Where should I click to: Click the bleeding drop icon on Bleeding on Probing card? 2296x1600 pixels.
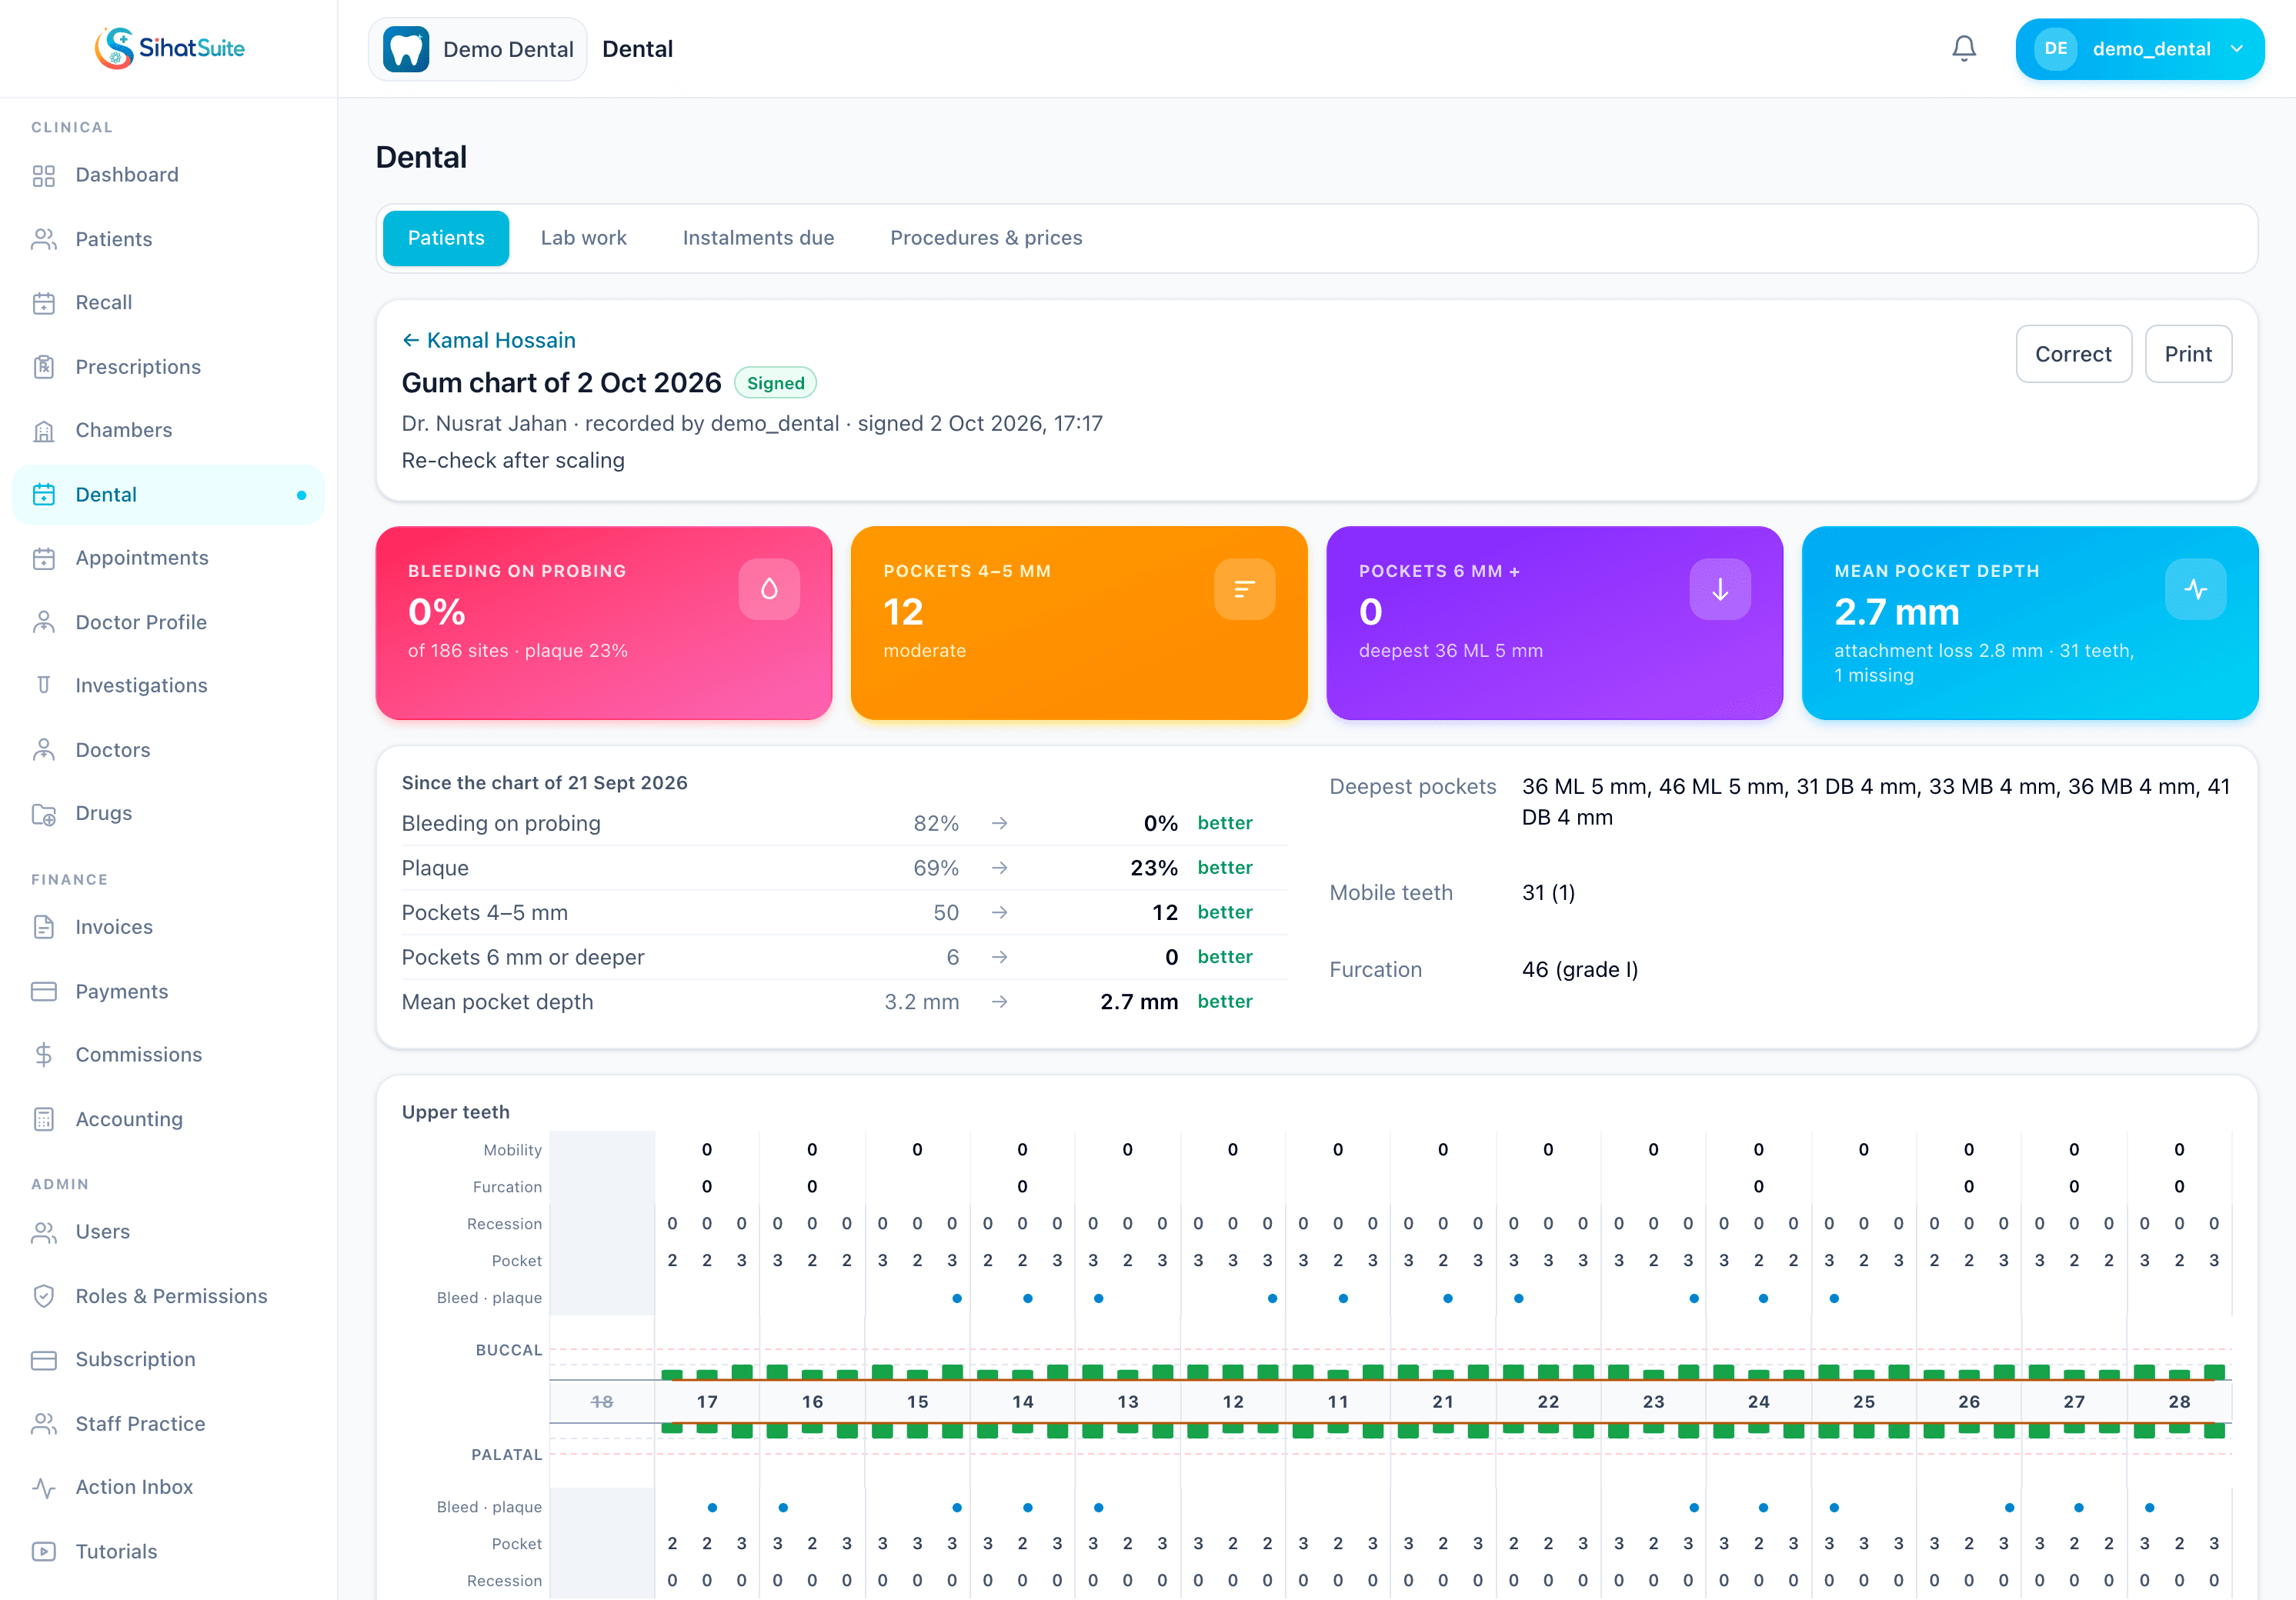point(768,589)
